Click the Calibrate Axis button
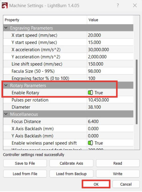 (71, 163)
